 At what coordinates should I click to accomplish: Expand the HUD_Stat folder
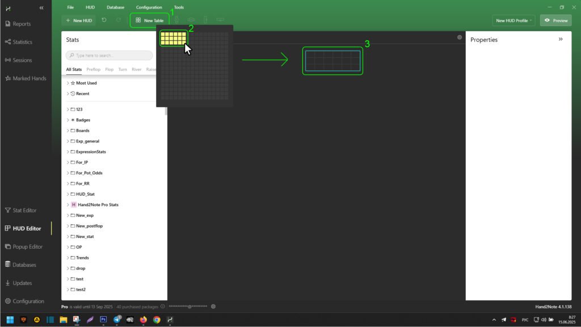pos(68,194)
